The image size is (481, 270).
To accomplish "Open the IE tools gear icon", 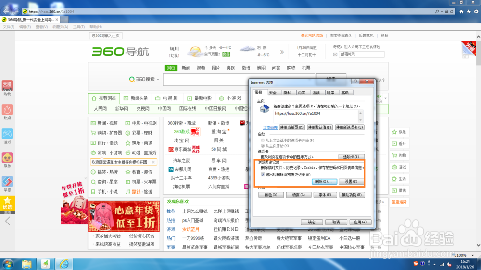I will [476, 12].
